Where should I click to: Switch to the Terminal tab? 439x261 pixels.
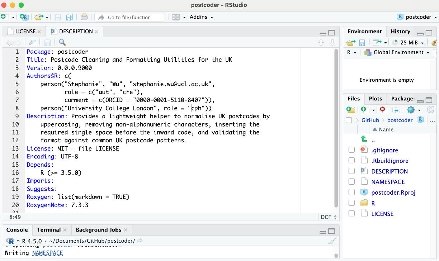48,230
